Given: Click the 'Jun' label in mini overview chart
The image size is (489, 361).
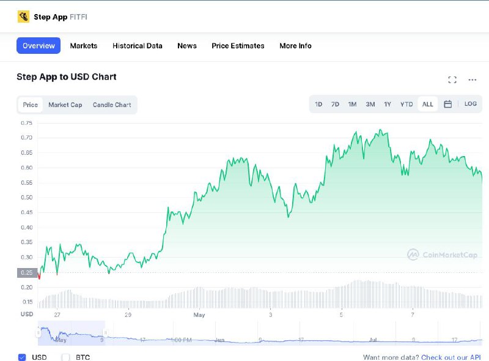Looking at the screenshot, I should point(219,340).
